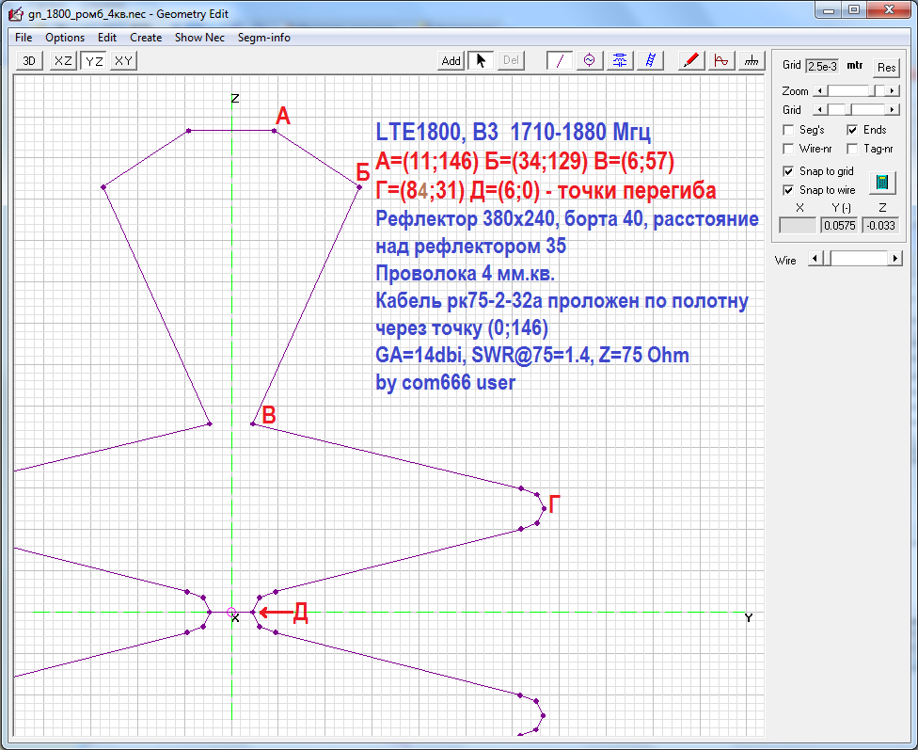
Task: Uncheck the Ends checkbox
Action: (852, 130)
